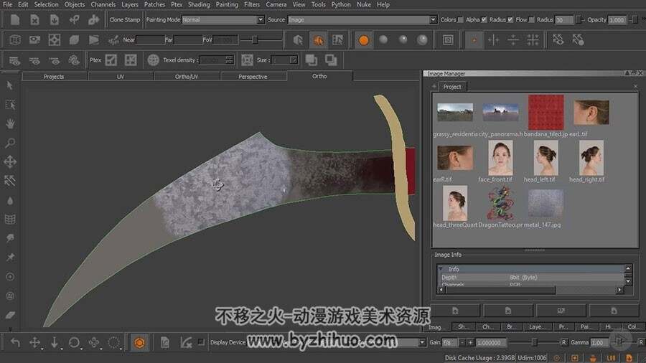The width and height of the screenshot is (646, 363).
Task: Collapse the Info section triangle
Action: (441, 269)
